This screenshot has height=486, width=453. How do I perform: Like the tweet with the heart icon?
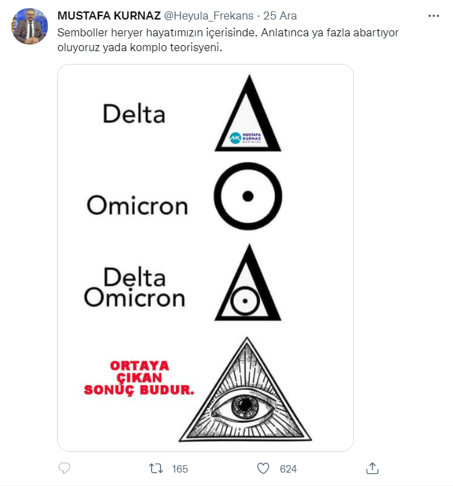[x=264, y=468]
